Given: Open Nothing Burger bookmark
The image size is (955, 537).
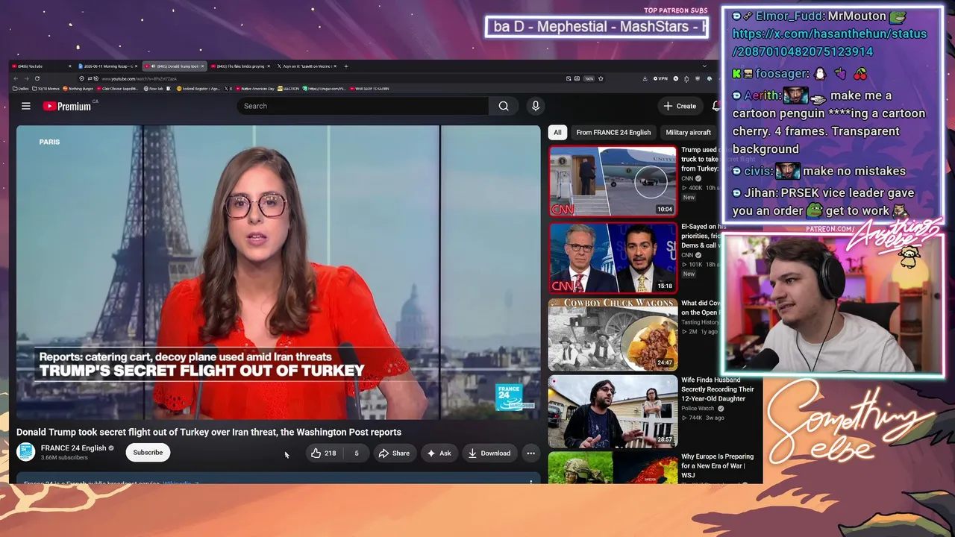Looking at the screenshot, I should [77, 89].
